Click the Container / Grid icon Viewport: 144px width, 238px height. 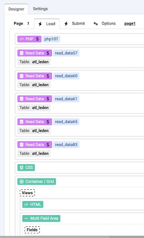click(x=22, y=181)
